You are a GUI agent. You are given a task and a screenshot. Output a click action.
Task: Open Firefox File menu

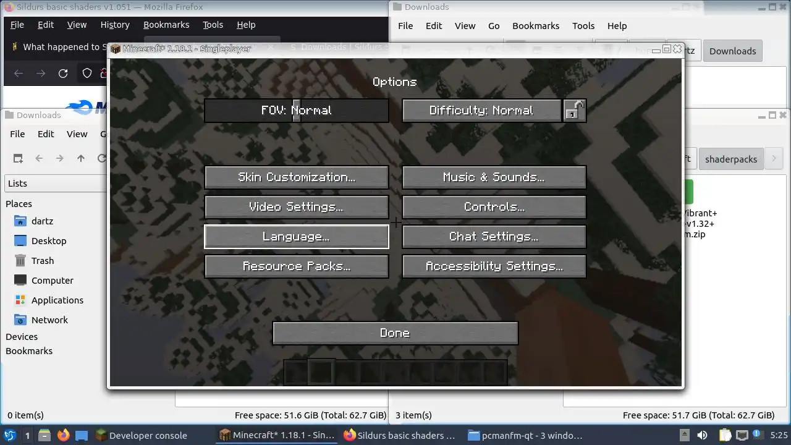tap(17, 25)
